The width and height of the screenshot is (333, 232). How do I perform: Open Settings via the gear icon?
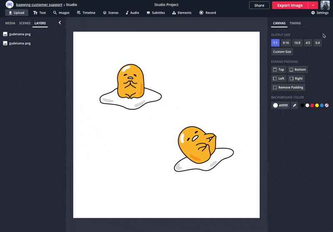(320, 13)
